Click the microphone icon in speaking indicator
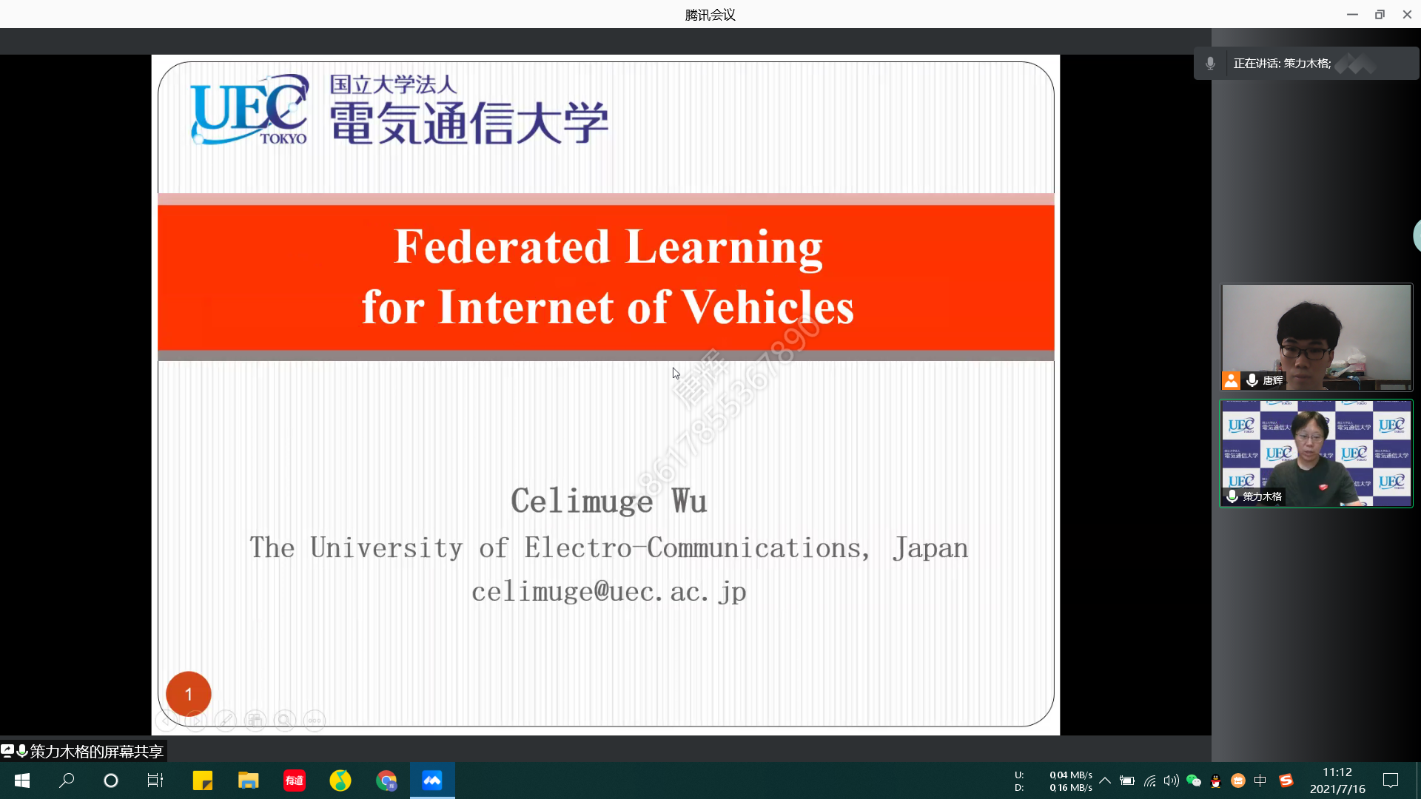 [1210, 64]
